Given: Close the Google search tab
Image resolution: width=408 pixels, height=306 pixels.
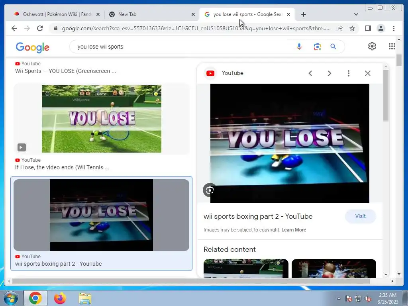Looking at the screenshot, I should pos(288,15).
